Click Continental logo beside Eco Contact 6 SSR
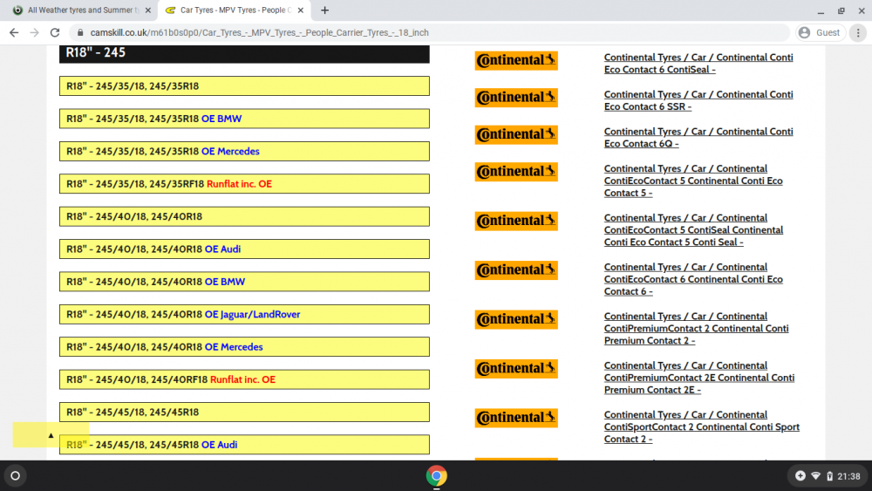Screen dimensions: 872x491 516,98
